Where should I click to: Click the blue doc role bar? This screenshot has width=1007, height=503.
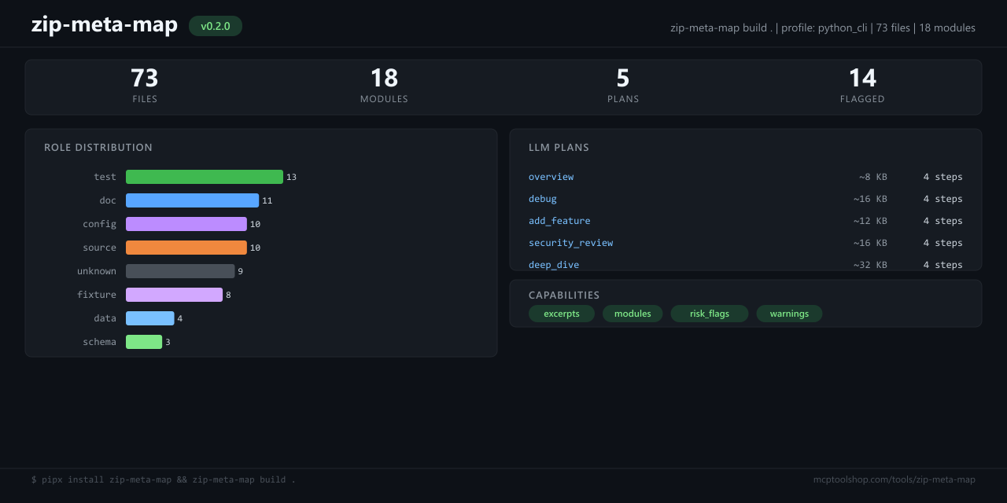192,200
